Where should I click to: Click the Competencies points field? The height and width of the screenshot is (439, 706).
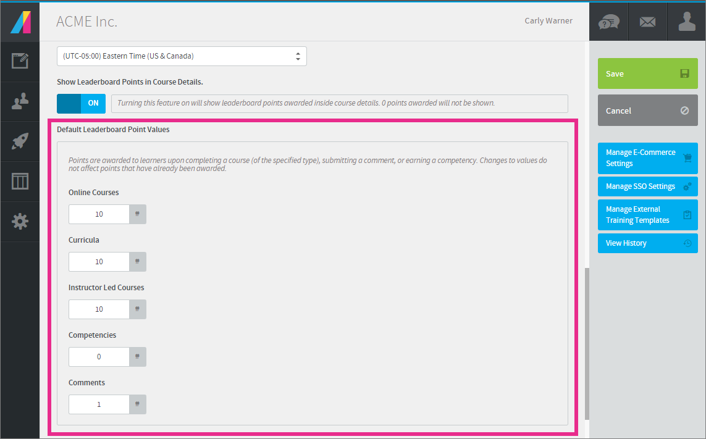tap(99, 357)
